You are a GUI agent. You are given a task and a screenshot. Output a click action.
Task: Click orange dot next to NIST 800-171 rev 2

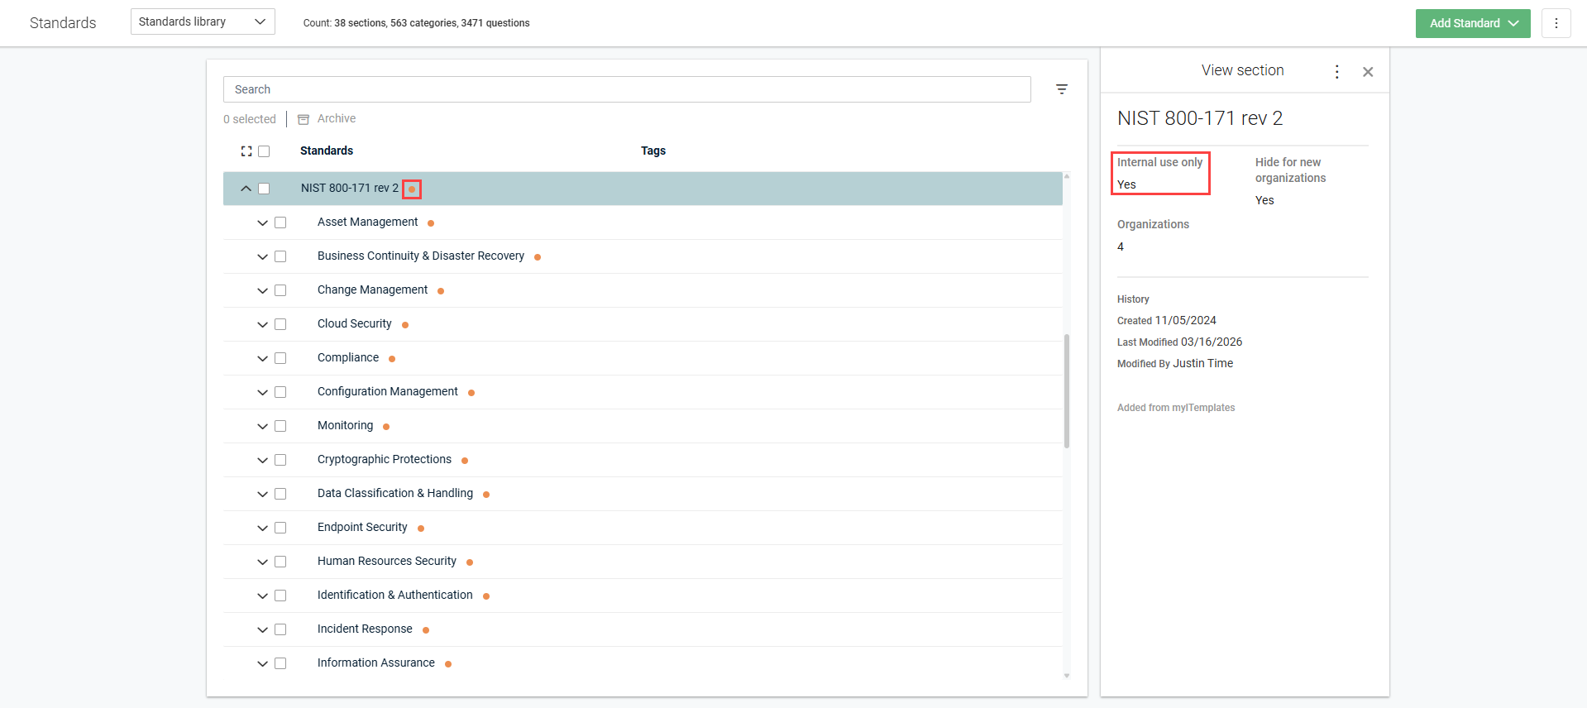click(x=412, y=189)
